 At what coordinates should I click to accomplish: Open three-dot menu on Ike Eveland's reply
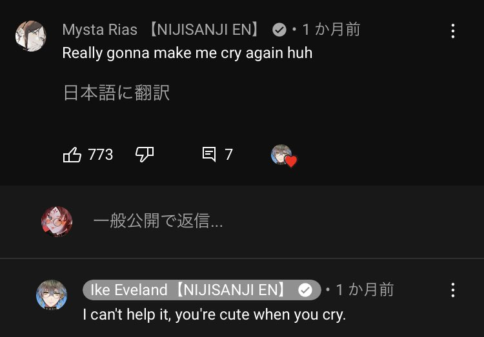(x=453, y=290)
